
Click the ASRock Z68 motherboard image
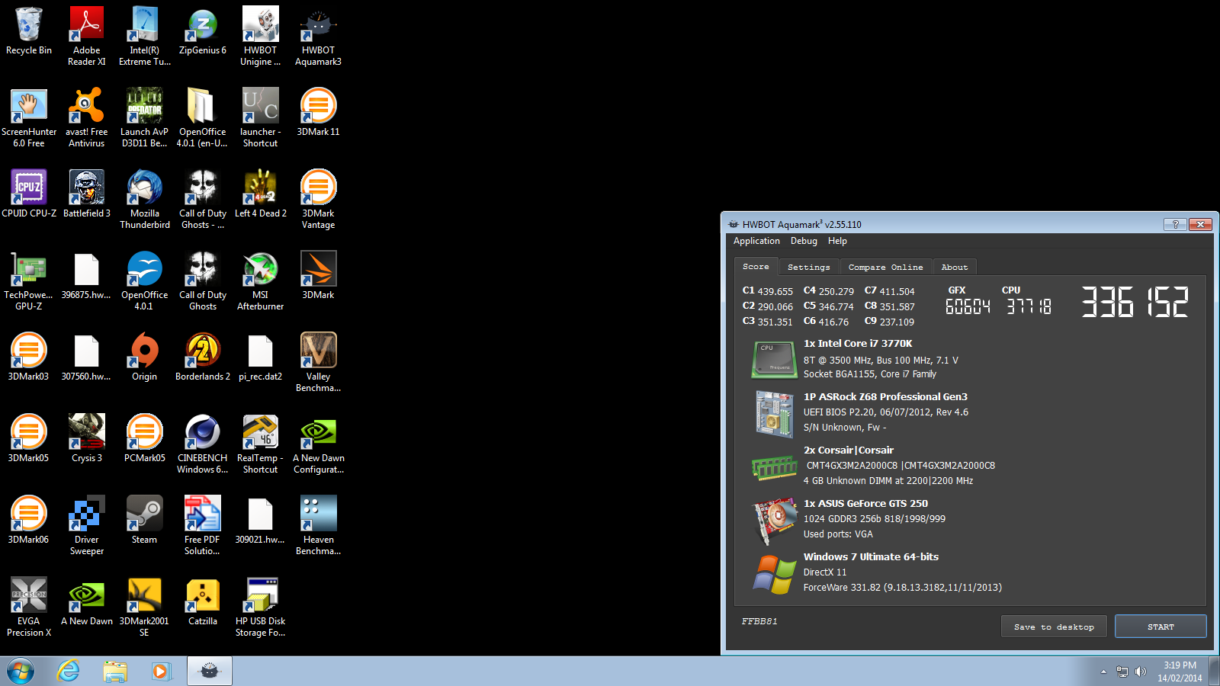tap(774, 413)
